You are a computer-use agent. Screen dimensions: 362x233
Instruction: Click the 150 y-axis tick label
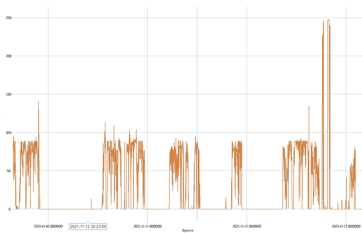8,94
